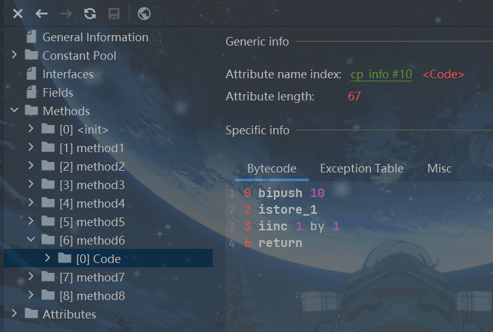
Task: Click the reload refresh icon
Action: tap(90, 14)
